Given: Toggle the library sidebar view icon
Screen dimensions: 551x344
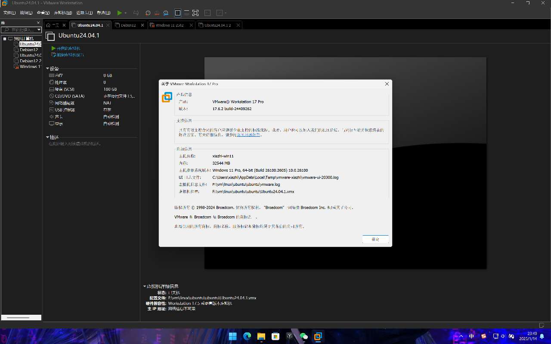Looking at the screenshot, I should point(178,13).
